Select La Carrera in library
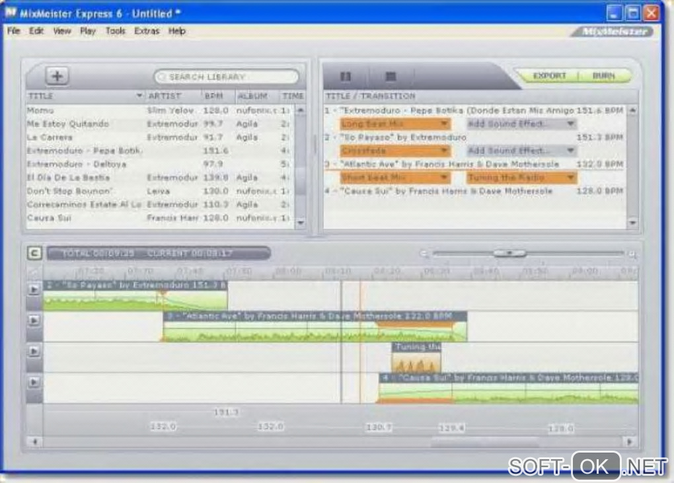Viewport: 674px width, 483px height. point(160,137)
